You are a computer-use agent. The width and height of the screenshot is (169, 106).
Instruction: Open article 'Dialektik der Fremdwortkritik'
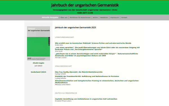(87, 76)
